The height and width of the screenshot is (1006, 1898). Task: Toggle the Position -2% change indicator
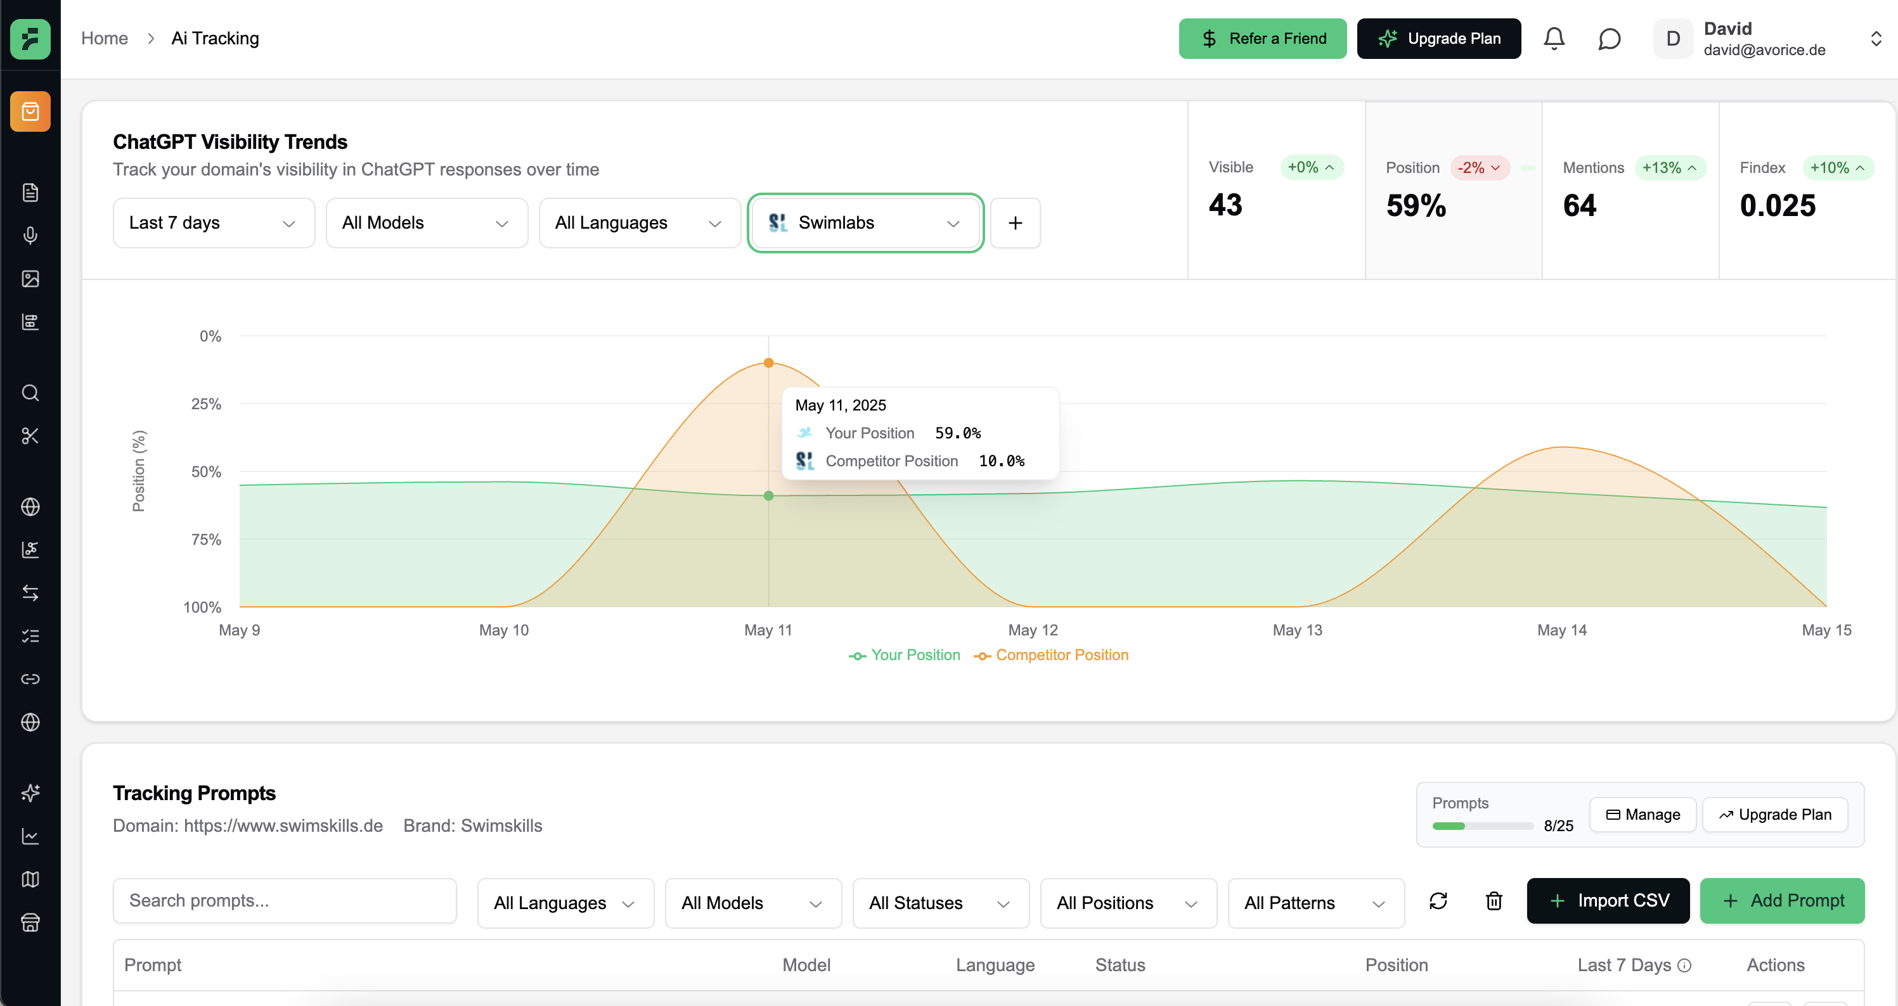point(1480,167)
